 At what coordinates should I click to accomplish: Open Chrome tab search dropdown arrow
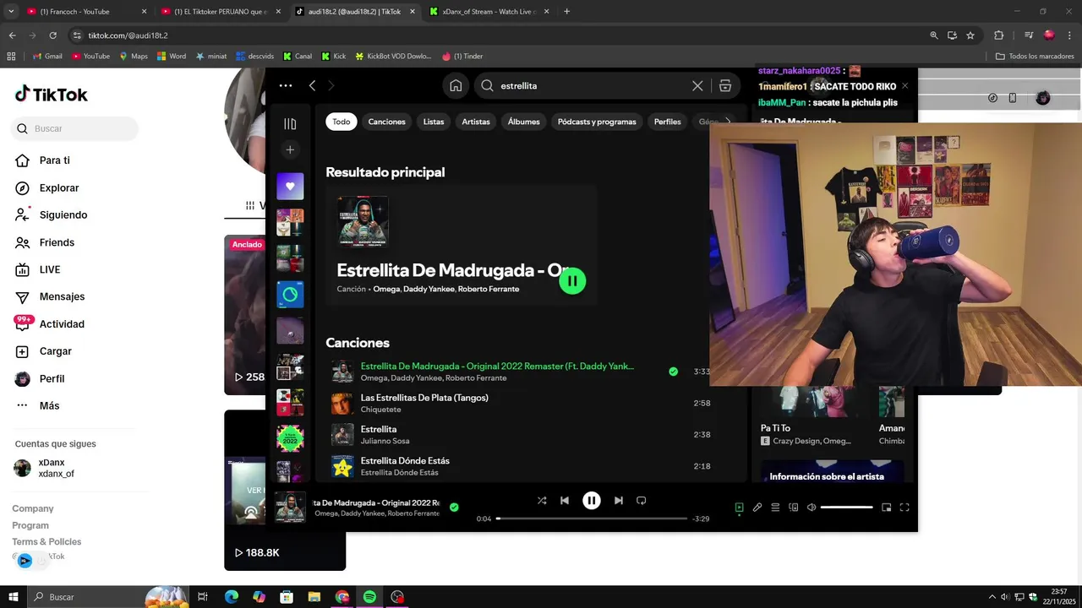click(12, 12)
